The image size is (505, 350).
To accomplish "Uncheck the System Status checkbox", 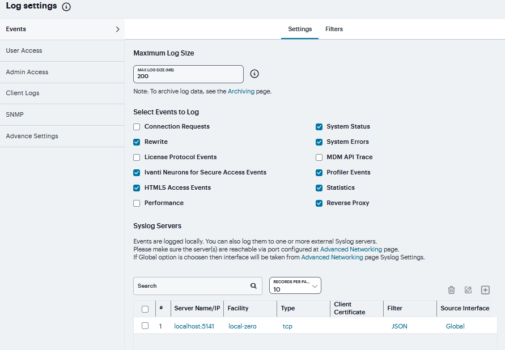I will click(x=319, y=127).
